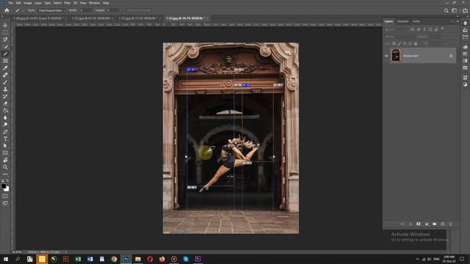Toggle filter for type layers
The width and height of the screenshot is (470, 264).
(424, 29)
